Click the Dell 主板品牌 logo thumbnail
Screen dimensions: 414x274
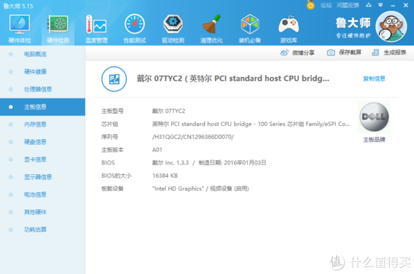(x=374, y=117)
